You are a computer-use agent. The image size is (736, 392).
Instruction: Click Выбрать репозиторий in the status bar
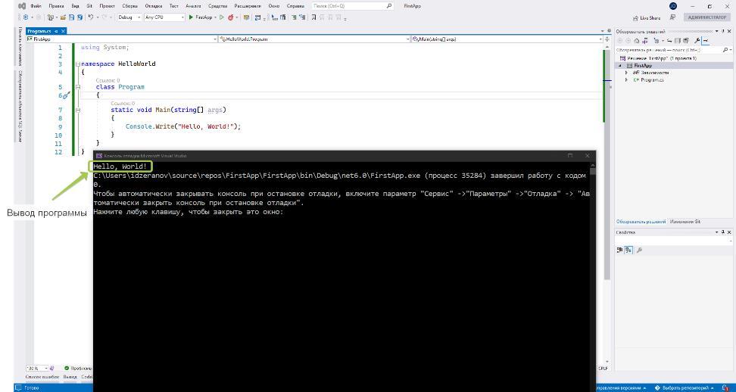pos(686,387)
